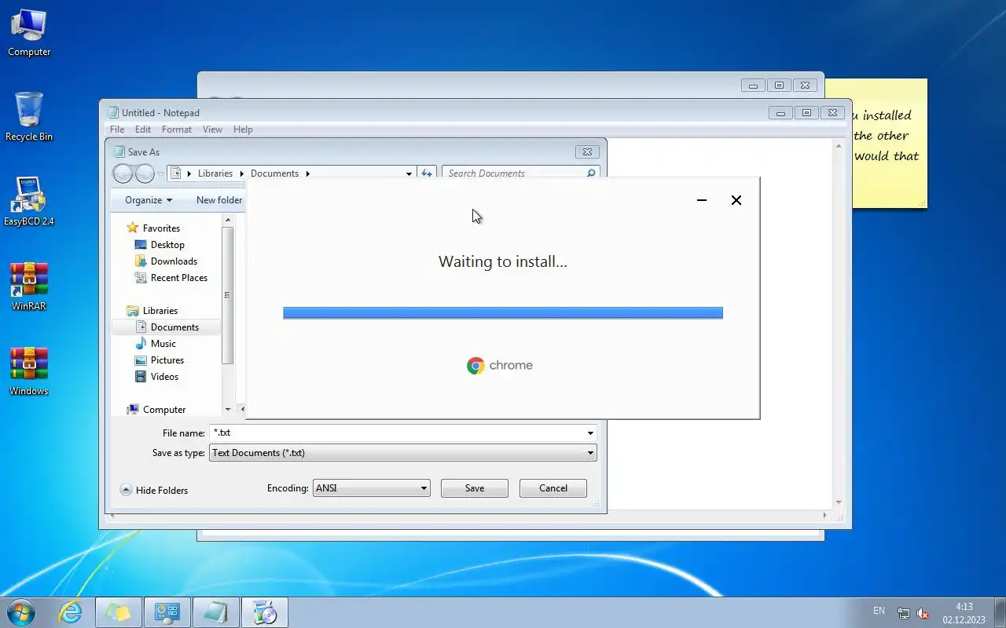Switch to the installer disc taskbar item
Viewport: 1006px width, 628px height.
pos(265,612)
